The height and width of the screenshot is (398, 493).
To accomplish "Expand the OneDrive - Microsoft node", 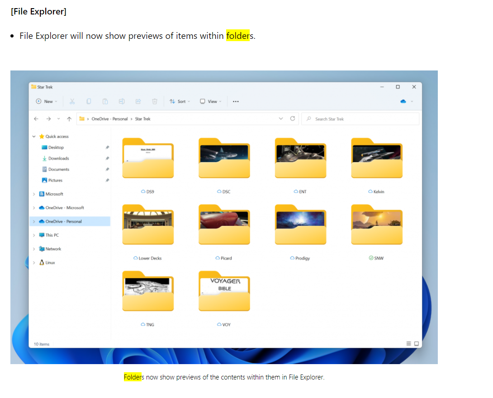I will [34, 208].
